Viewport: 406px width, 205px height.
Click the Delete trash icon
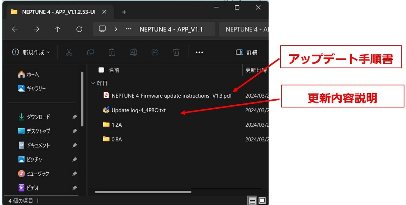(176, 52)
